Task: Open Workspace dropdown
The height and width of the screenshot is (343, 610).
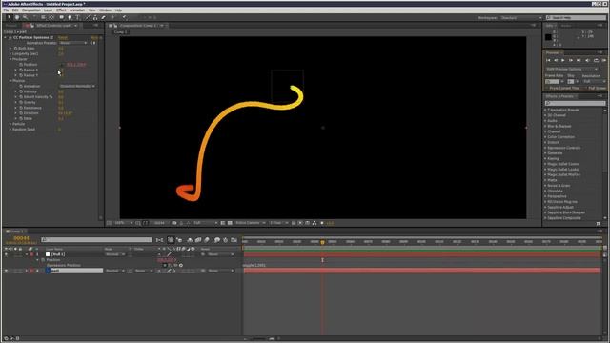Action: tap(521, 18)
